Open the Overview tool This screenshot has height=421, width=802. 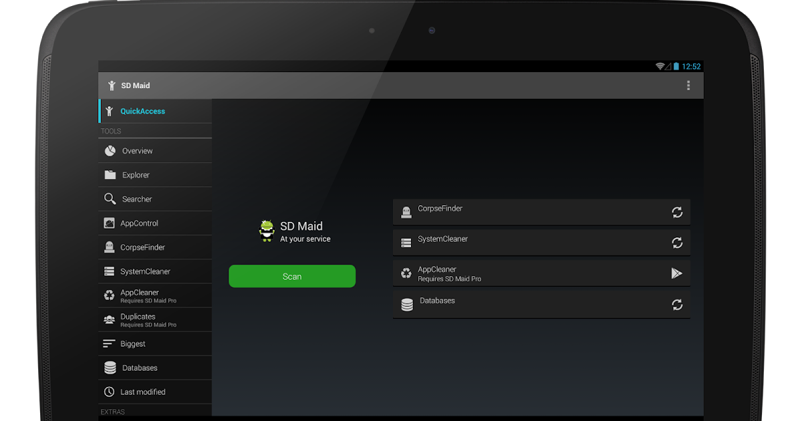click(155, 151)
